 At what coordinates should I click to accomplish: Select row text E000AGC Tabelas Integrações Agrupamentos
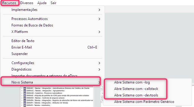click(46, 91)
